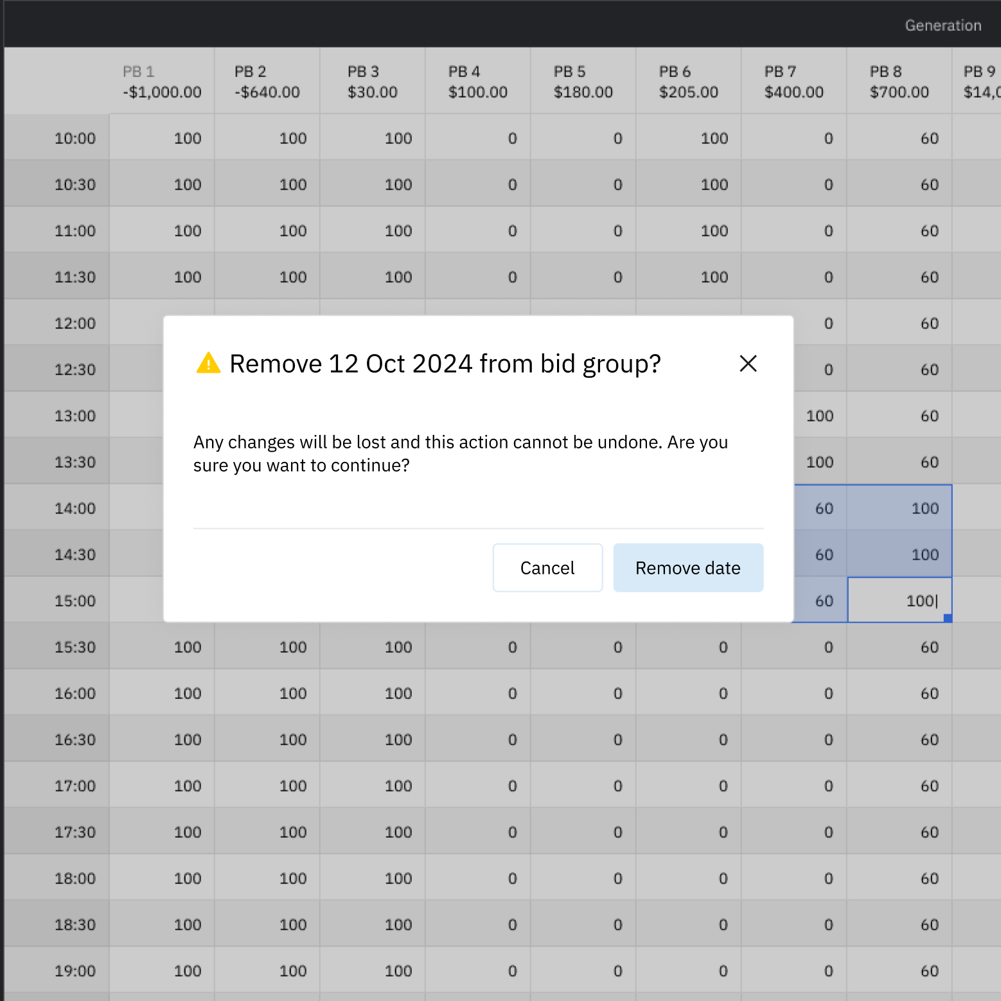Open the Generation tab in top bar
Screen dimensions: 1001x1001
click(x=943, y=26)
